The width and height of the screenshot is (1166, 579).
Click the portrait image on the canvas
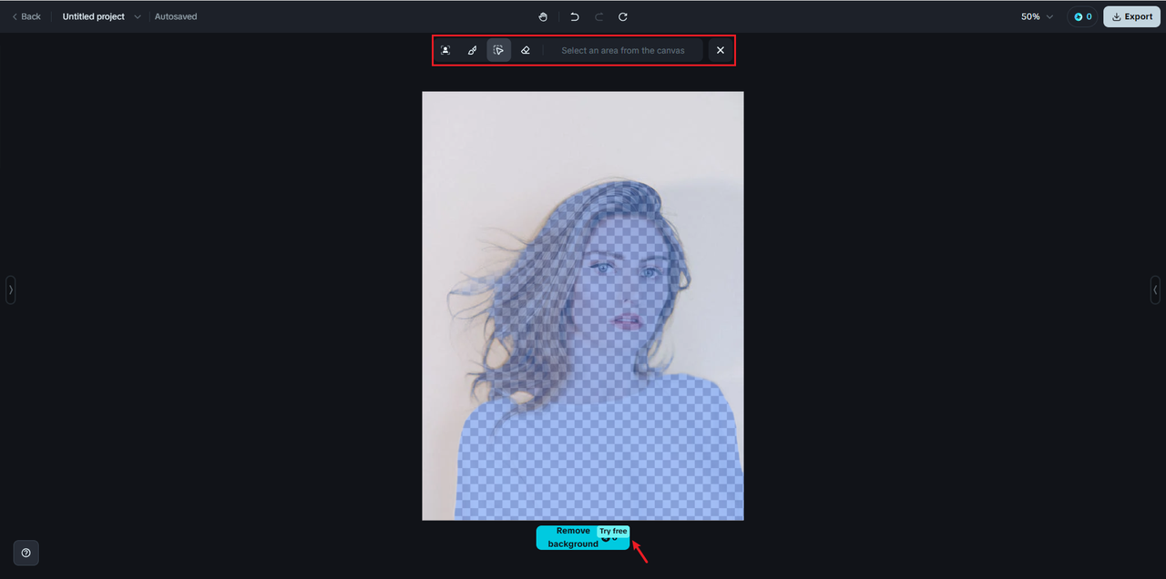click(583, 306)
